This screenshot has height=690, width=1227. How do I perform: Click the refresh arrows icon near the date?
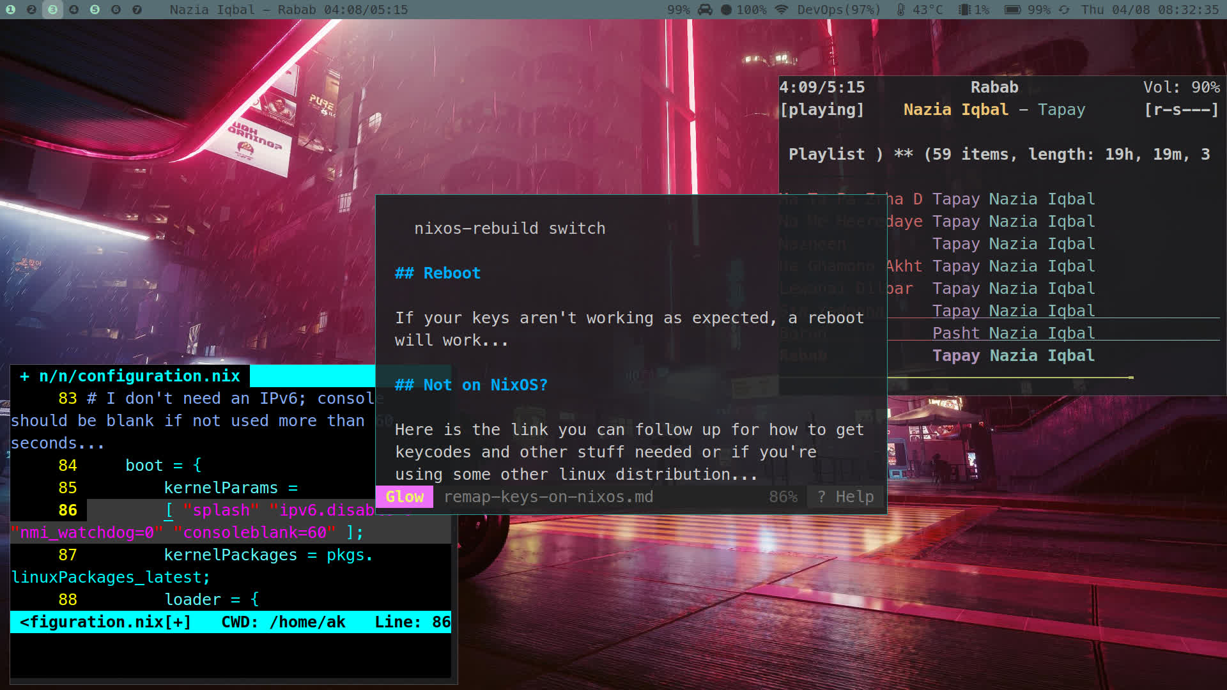(1064, 10)
